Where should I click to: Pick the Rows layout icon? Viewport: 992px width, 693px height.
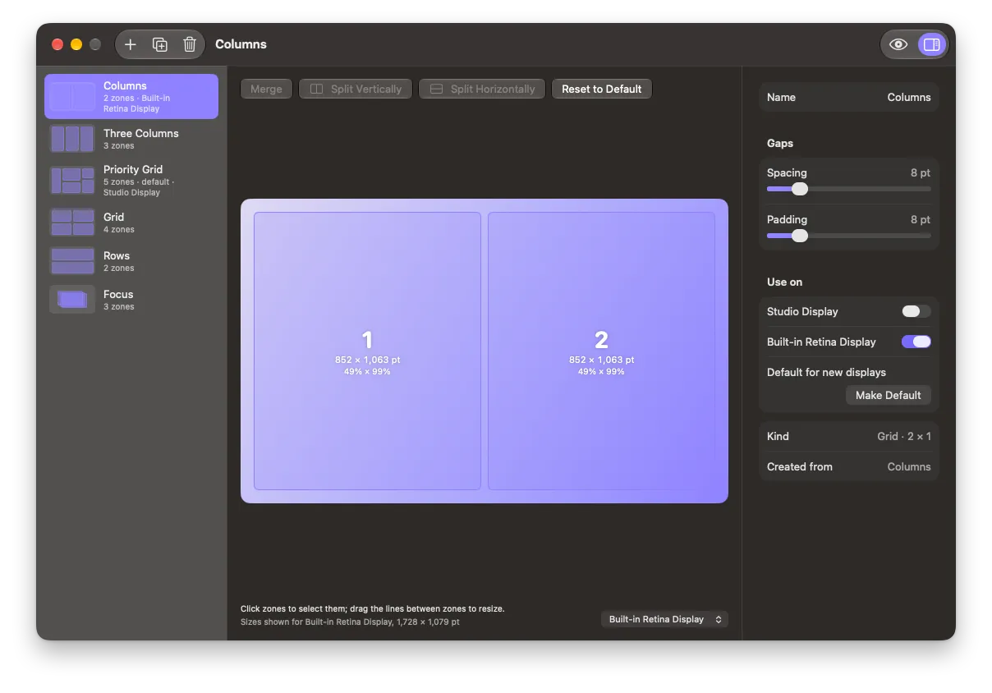pos(72,261)
